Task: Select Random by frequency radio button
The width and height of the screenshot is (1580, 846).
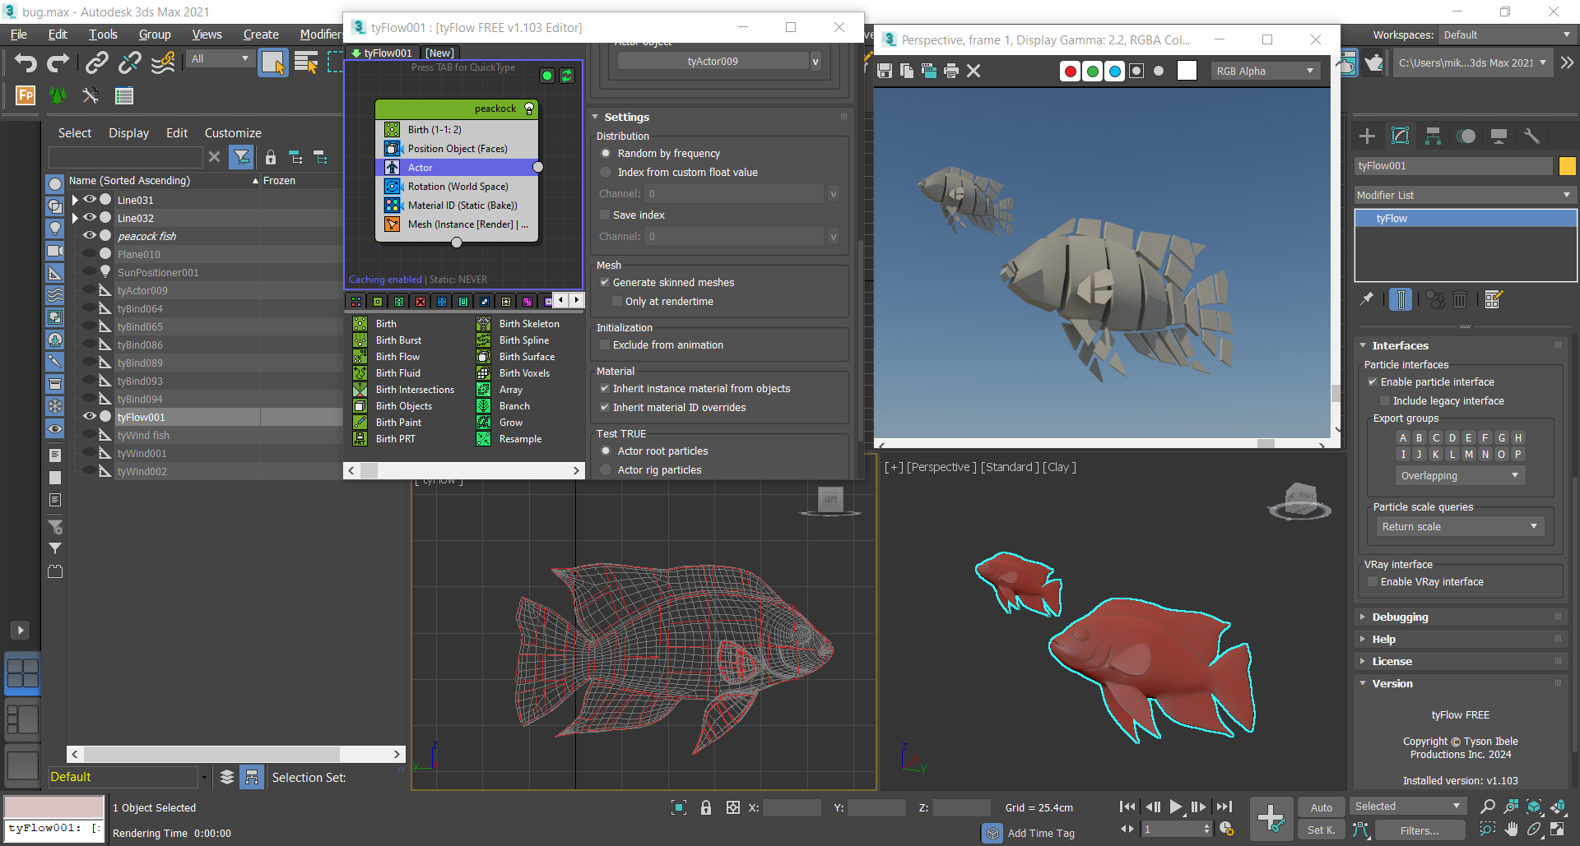Action: coord(606,153)
